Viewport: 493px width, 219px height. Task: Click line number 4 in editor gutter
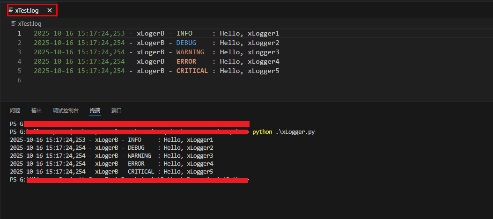[x=20, y=62]
